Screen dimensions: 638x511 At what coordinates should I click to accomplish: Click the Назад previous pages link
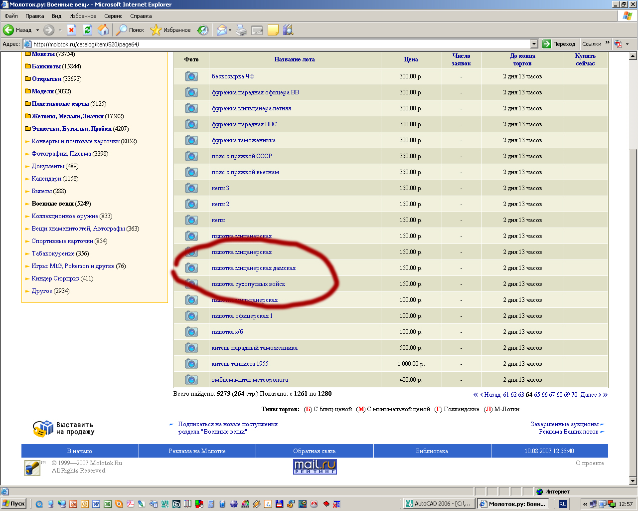click(492, 395)
